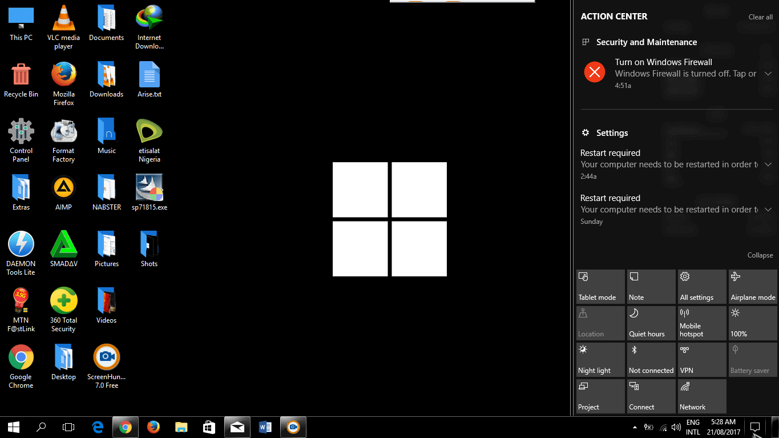Select the Recycle Bin icon
The width and height of the screenshot is (779, 438).
coord(21,80)
